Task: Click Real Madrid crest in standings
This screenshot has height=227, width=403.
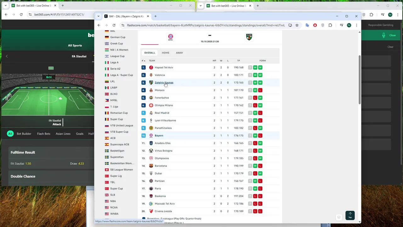Action: point(151,113)
